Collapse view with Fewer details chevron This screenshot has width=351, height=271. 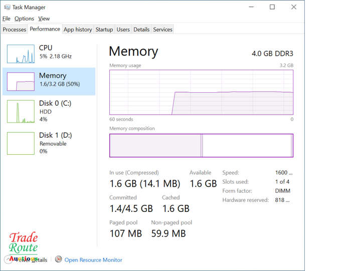8,259
